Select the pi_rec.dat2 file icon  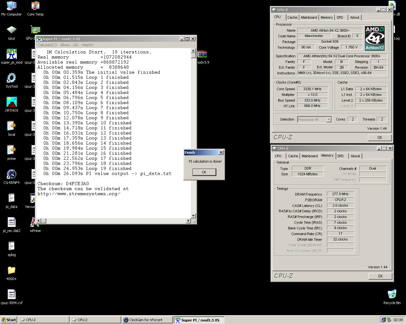[x=11, y=225]
